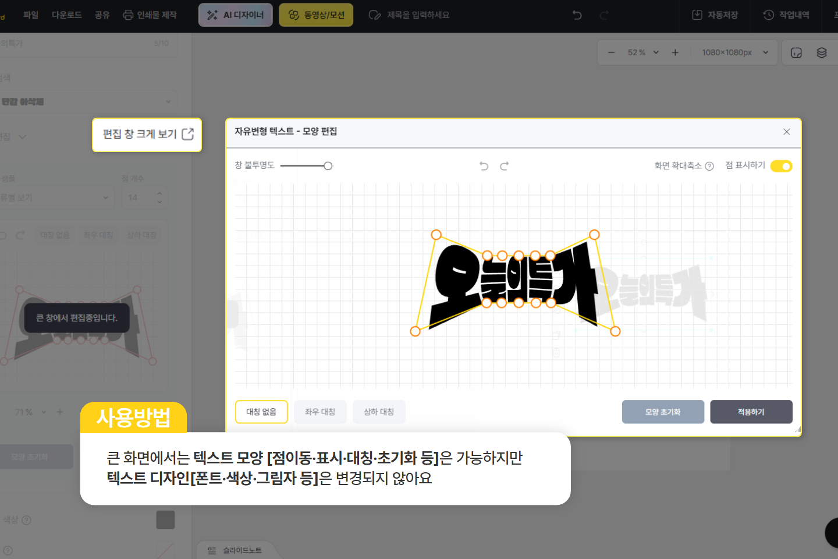The image size is (838, 559).
Task: Click redo icon inside the shape edit dialog
Action: pyautogui.click(x=505, y=166)
